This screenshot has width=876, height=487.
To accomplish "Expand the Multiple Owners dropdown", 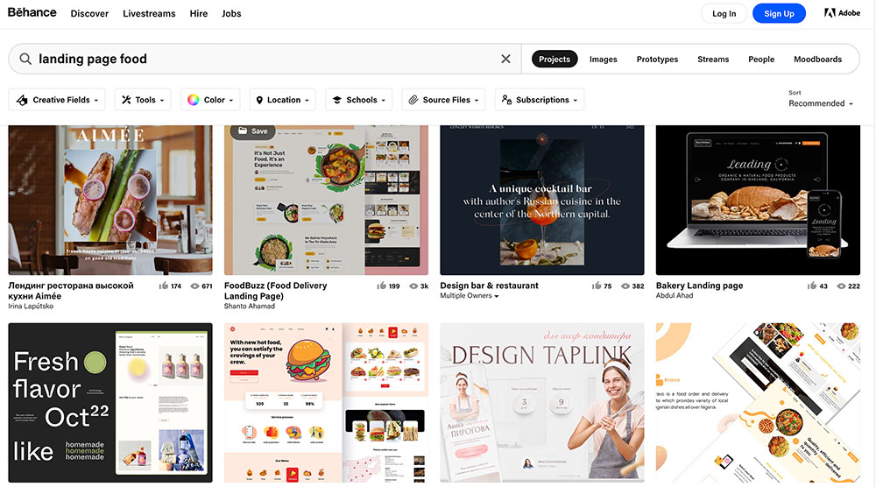I will (469, 296).
